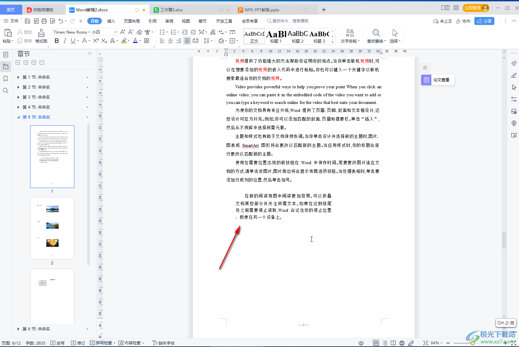Align text left

(162, 41)
